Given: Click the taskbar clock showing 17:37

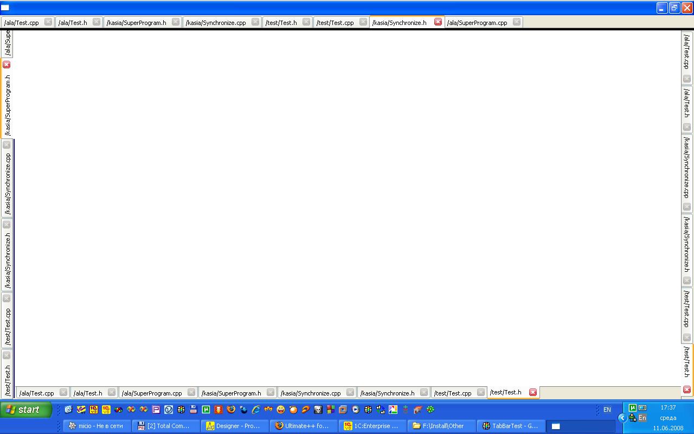Looking at the screenshot, I should point(668,407).
